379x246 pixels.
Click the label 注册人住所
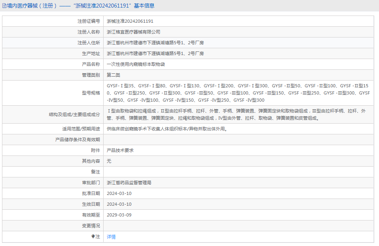89,43
